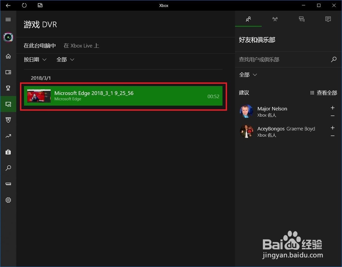Image resolution: width=342 pixels, height=267 pixels.
Task: Click the Major Nelson name
Action: pyautogui.click(x=272, y=109)
